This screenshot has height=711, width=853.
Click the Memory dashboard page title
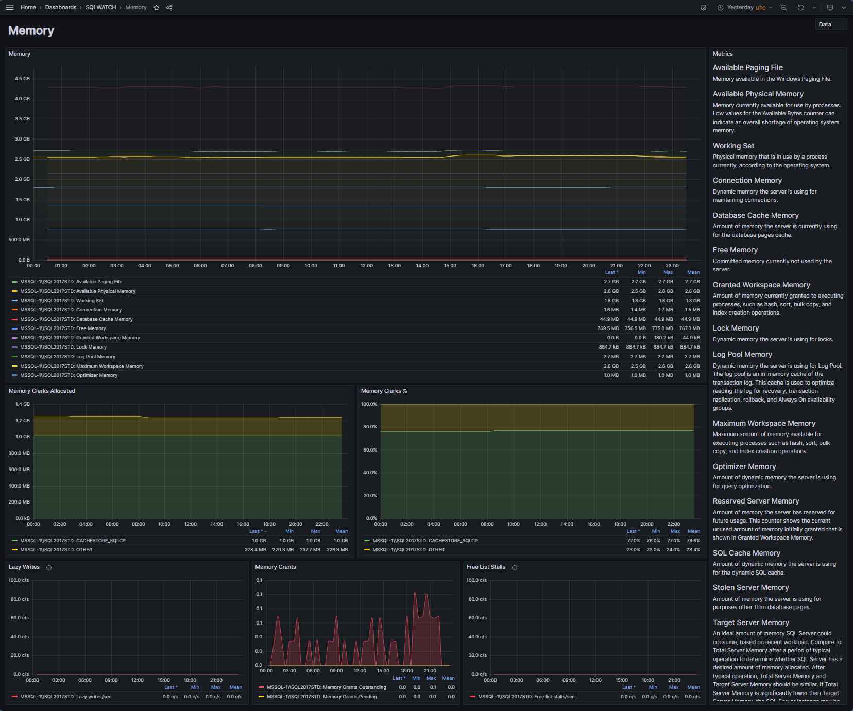point(31,30)
